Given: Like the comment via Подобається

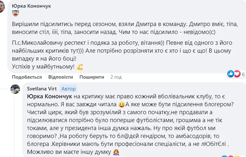Looking at the screenshot, I should [27, 77].
